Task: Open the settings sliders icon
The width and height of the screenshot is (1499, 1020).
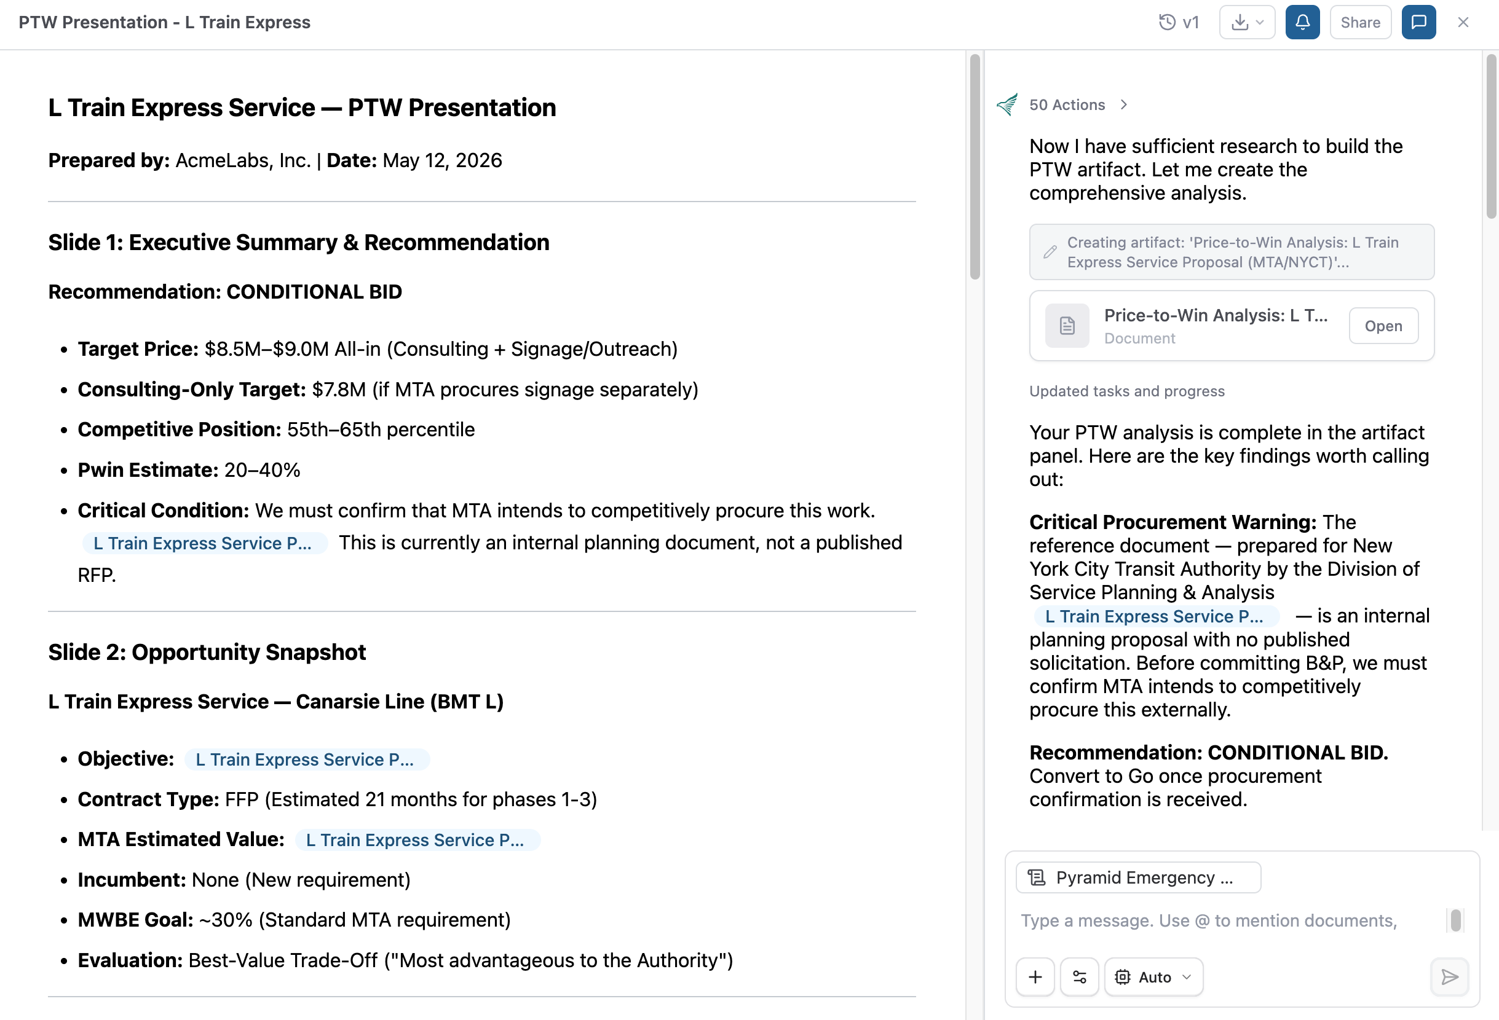Action: (1080, 977)
